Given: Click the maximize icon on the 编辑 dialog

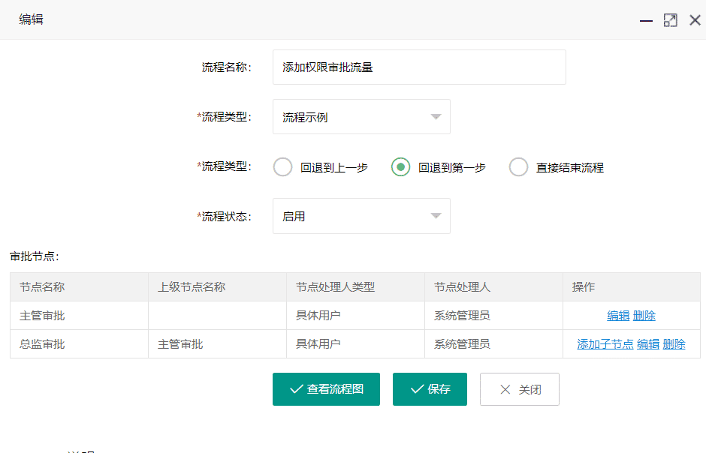Looking at the screenshot, I should 670,20.
